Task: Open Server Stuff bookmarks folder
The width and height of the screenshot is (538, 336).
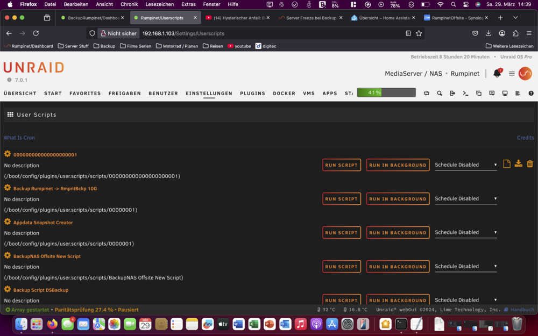Action: (73, 46)
